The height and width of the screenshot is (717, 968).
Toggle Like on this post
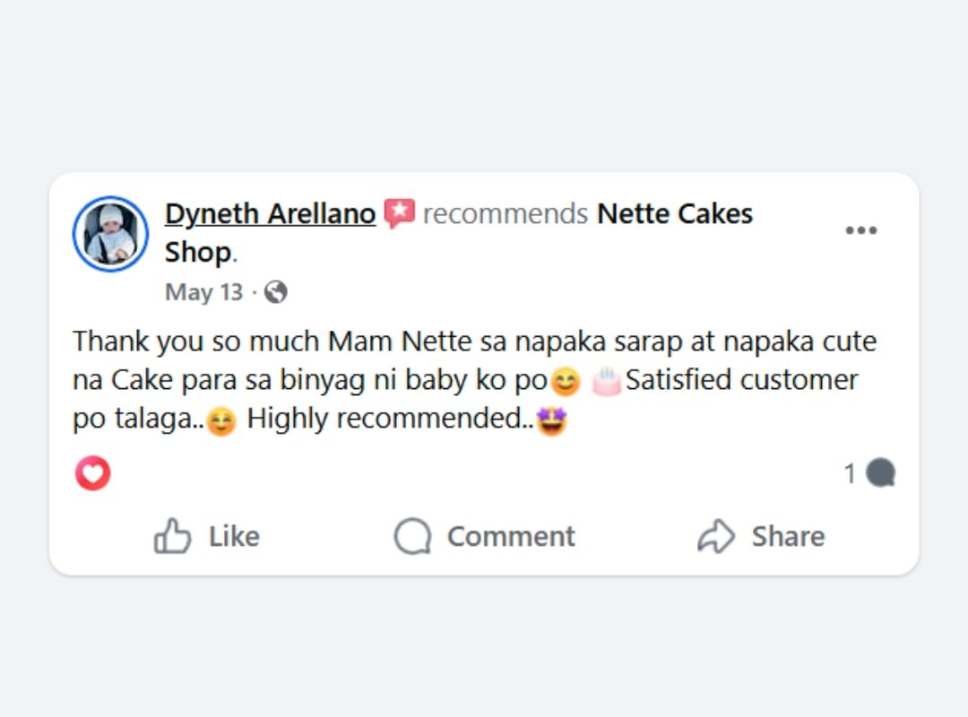coord(207,536)
